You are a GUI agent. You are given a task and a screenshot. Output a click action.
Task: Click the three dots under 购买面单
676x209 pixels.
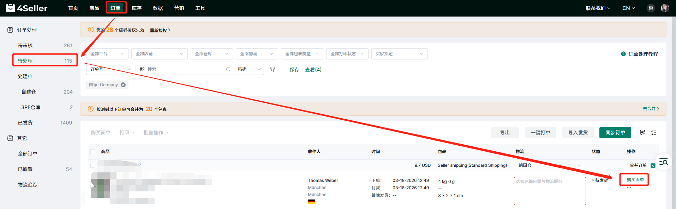pos(629,188)
